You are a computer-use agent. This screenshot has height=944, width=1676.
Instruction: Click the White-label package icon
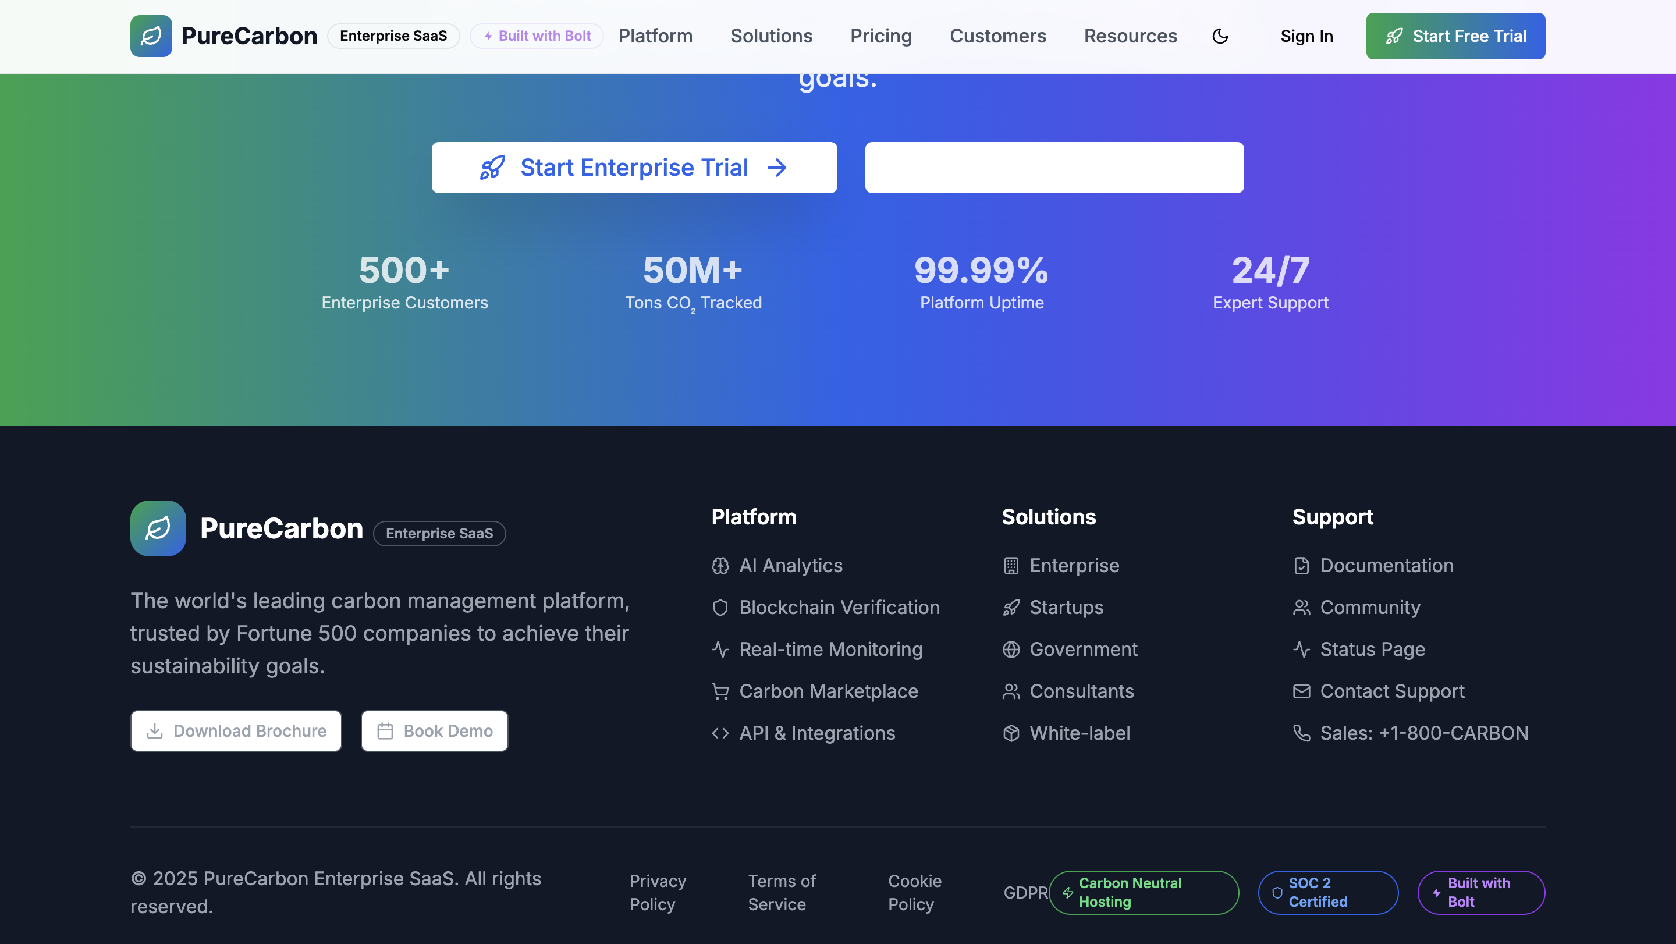[1010, 733]
